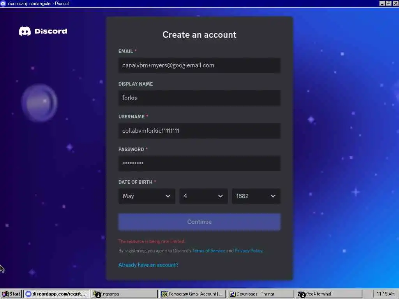Open the birth year dropdown showing 1882
This screenshot has width=399, height=299.
pos(256,196)
